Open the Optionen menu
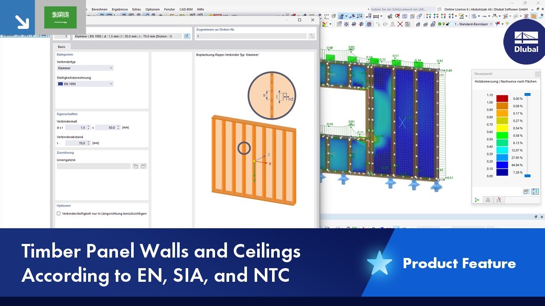The image size is (545, 306). point(152,9)
